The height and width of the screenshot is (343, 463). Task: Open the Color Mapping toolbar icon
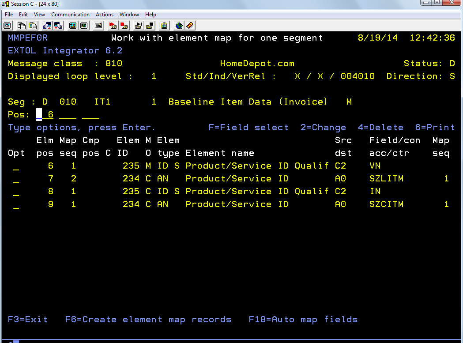tap(84, 26)
